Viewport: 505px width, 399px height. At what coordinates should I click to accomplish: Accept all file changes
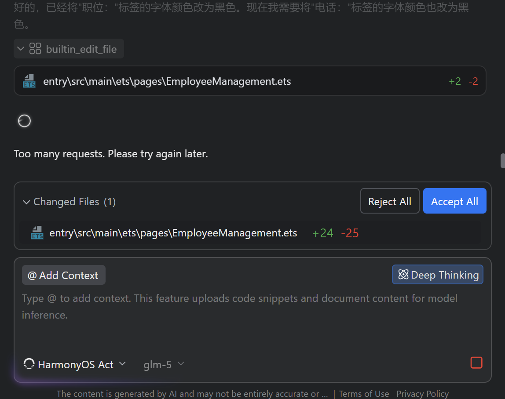(x=454, y=201)
